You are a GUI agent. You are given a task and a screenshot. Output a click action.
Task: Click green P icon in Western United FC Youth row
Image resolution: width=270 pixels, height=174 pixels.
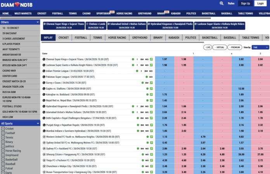tap(152, 137)
